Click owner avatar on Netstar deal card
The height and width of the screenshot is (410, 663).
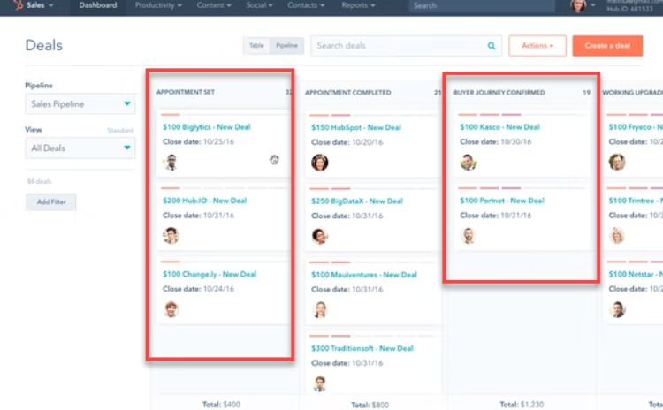coord(617,309)
